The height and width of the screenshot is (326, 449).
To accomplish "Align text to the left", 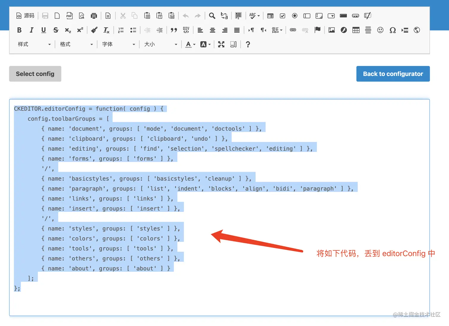I will click(200, 30).
